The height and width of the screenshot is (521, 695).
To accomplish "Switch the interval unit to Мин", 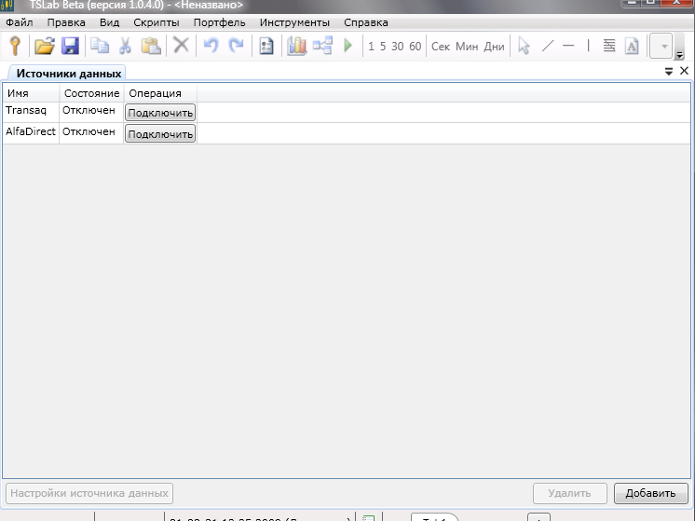I will click(466, 47).
